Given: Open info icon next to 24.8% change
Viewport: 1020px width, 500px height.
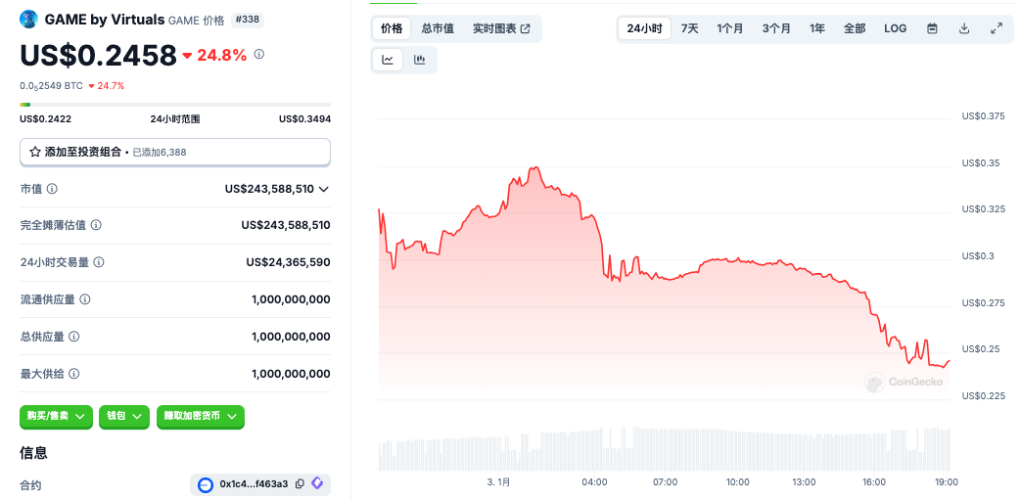Looking at the screenshot, I should [258, 55].
